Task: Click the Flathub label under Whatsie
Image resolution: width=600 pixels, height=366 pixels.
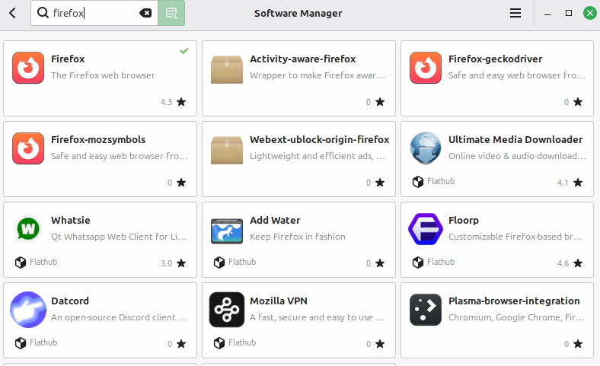Action: [43, 263]
